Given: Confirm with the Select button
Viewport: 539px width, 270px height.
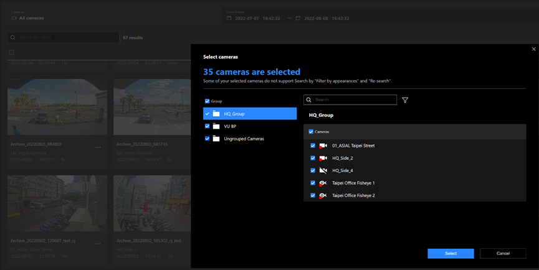Looking at the screenshot, I should point(451,253).
